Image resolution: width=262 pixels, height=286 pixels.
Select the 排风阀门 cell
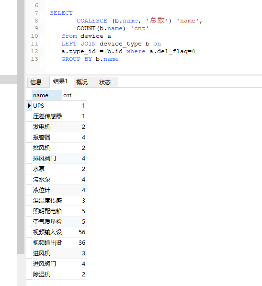coord(47,158)
